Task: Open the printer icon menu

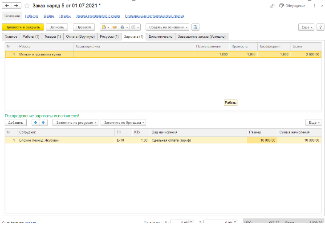Action: tap(123, 27)
